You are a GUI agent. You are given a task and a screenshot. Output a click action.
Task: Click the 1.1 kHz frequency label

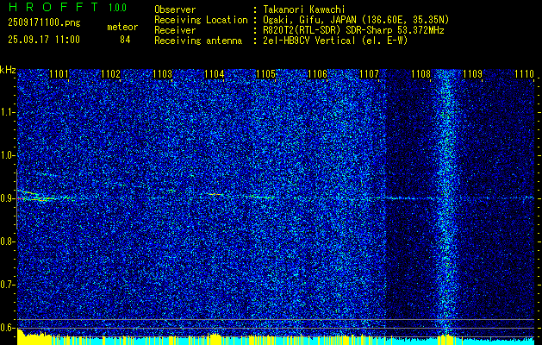(x=8, y=112)
